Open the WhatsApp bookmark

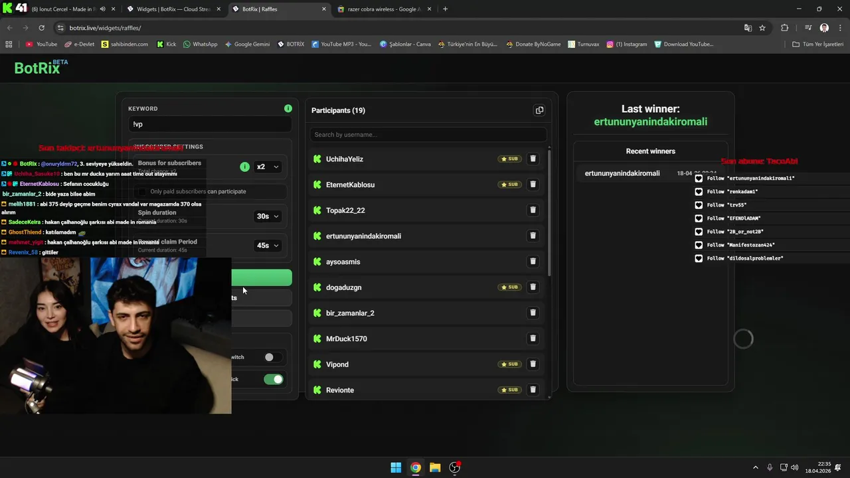[201, 44]
